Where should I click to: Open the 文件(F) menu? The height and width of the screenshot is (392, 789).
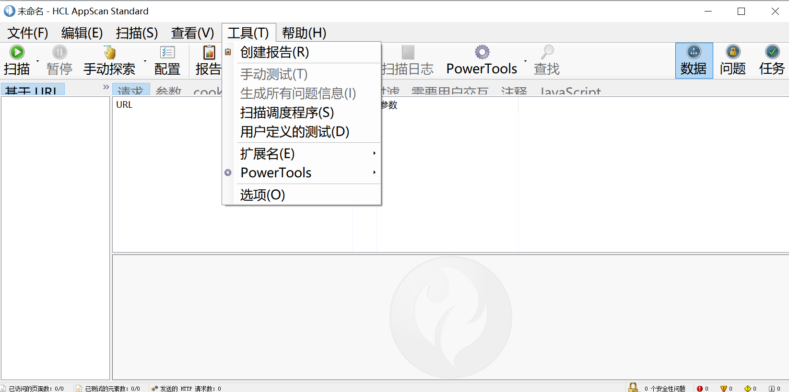coord(28,33)
